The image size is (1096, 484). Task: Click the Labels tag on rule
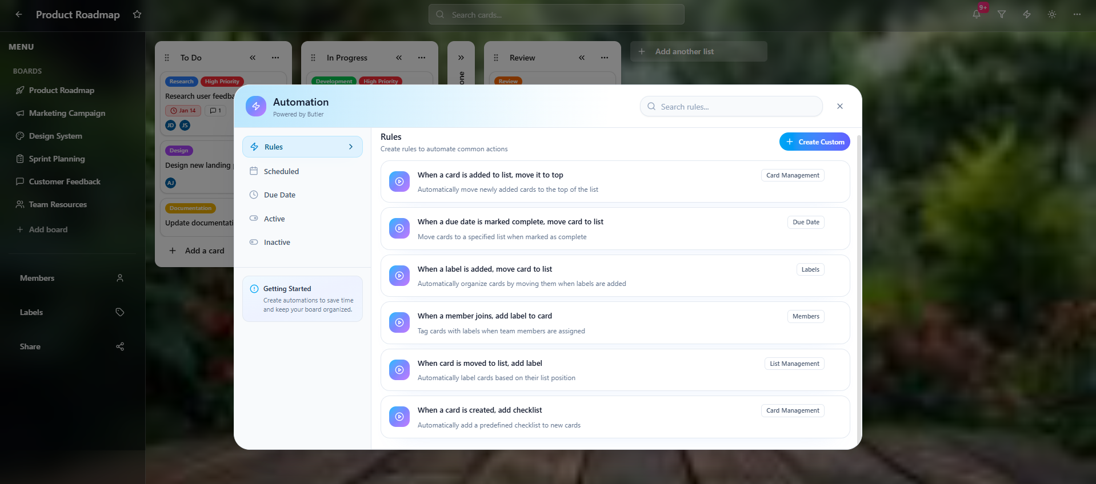coord(810,269)
